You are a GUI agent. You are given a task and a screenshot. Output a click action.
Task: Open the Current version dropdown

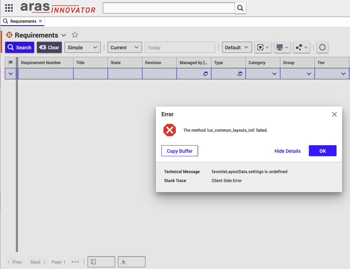(x=124, y=47)
